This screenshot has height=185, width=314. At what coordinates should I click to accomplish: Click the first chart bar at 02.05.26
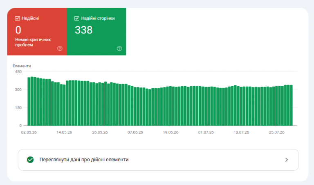click(29, 101)
